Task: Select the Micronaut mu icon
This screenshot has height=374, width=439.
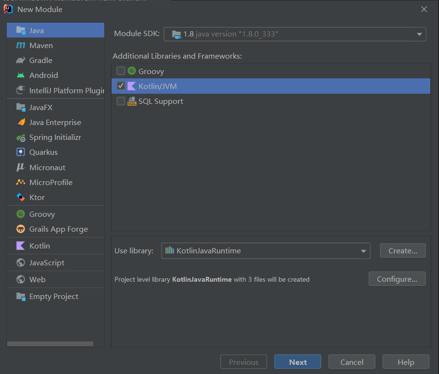Action: (x=21, y=167)
